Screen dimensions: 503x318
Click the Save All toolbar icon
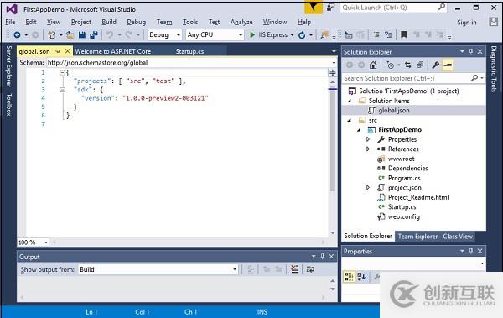click(94, 34)
